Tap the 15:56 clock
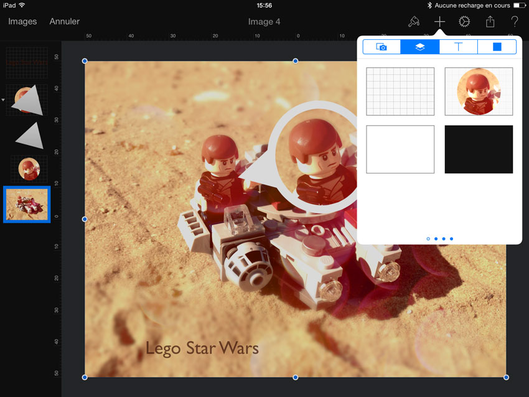 [264, 6]
